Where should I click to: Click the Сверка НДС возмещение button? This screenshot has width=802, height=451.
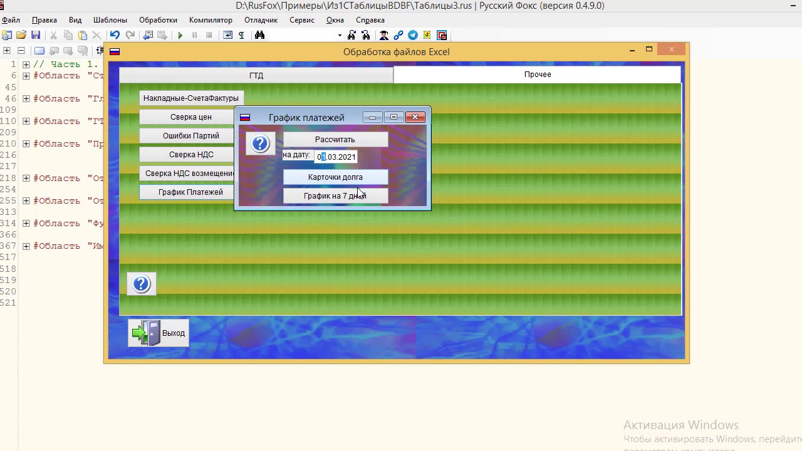tap(187, 174)
